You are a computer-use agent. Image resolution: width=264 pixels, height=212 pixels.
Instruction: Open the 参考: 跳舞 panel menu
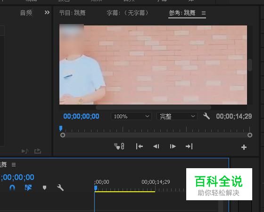point(204,13)
